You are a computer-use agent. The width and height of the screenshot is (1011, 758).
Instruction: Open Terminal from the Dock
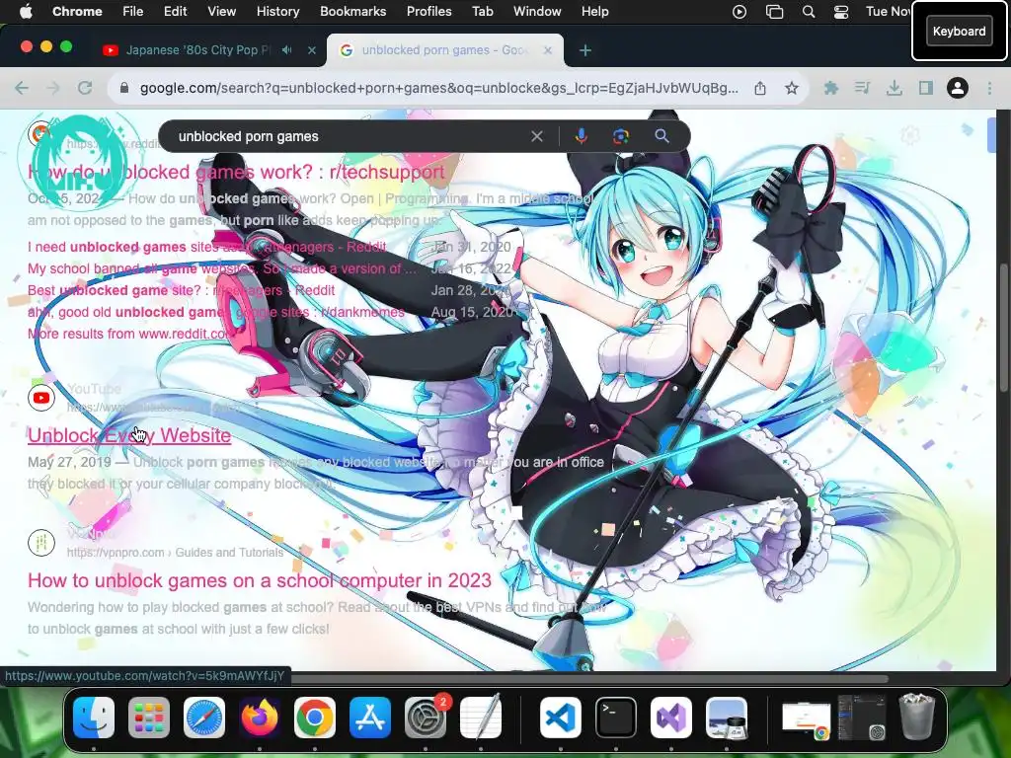tap(616, 718)
